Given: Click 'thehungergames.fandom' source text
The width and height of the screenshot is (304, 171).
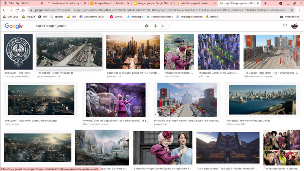Looking at the screenshot, I should [18, 76].
